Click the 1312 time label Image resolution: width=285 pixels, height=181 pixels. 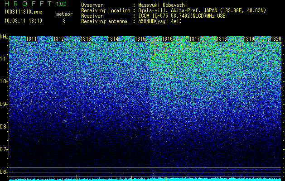(59, 39)
